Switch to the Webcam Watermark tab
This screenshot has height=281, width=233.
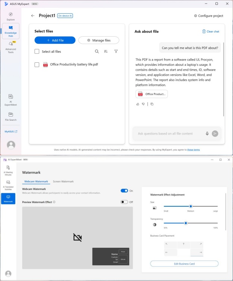point(36,181)
